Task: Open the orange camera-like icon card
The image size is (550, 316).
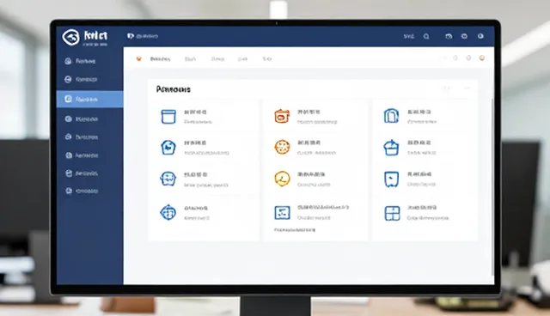Action: pos(282,116)
